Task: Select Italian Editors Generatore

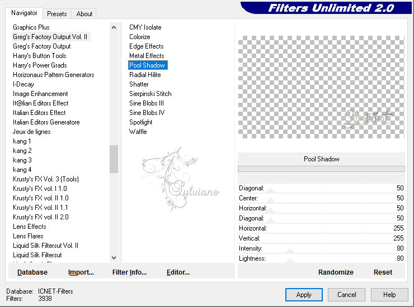Action: (x=46, y=122)
